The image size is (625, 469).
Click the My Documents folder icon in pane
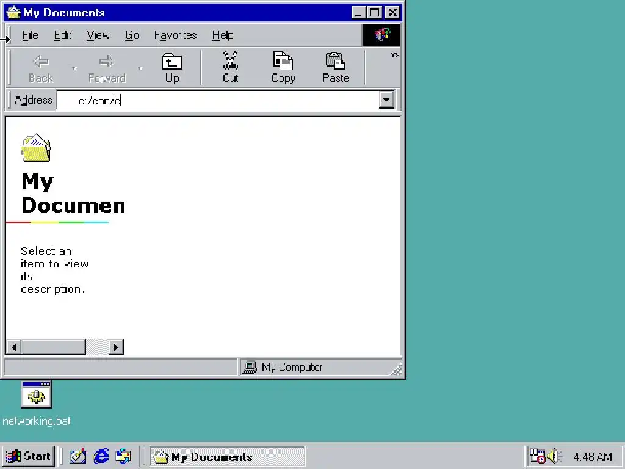(x=36, y=148)
